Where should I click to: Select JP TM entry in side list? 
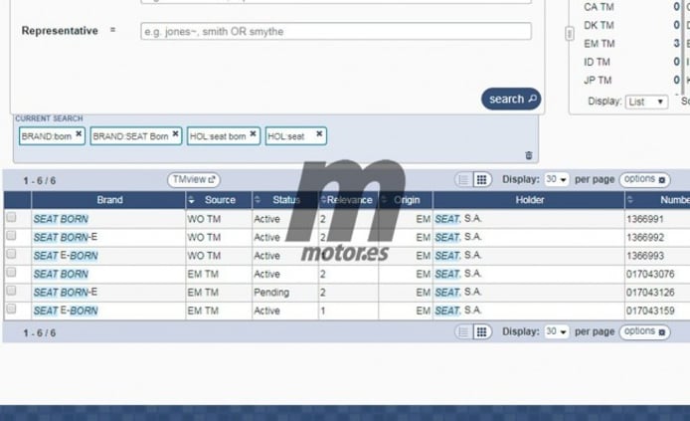(598, 81)
